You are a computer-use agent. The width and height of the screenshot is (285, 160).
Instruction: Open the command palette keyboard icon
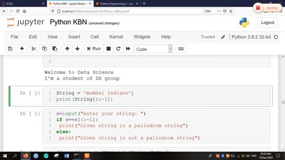tap(181, 48)
